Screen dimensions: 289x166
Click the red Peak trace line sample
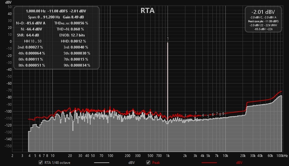click(209, 163)
